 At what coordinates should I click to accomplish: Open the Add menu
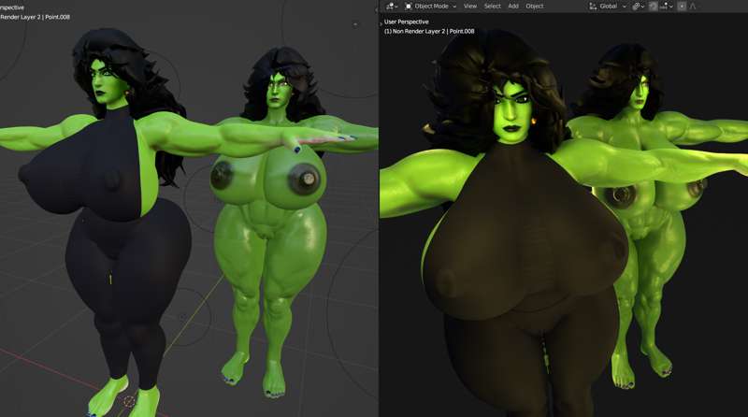(x=513, y=7)
